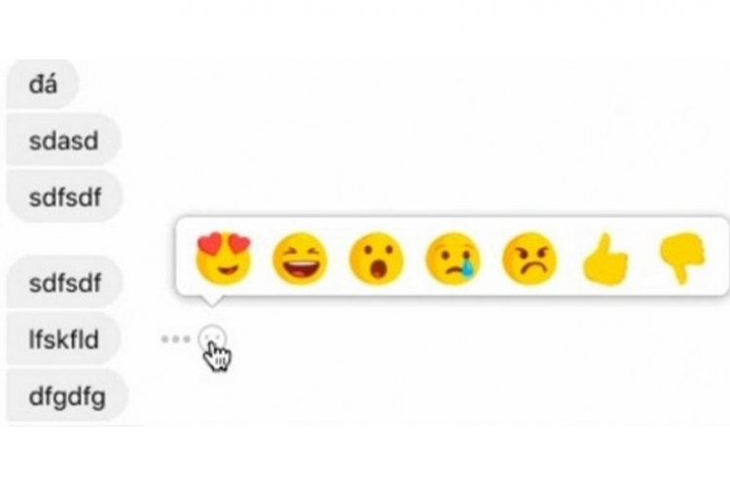The width and height of the screenshot is (730, 486).
Task: React with the crying sad face
Action: pos(453,259)
